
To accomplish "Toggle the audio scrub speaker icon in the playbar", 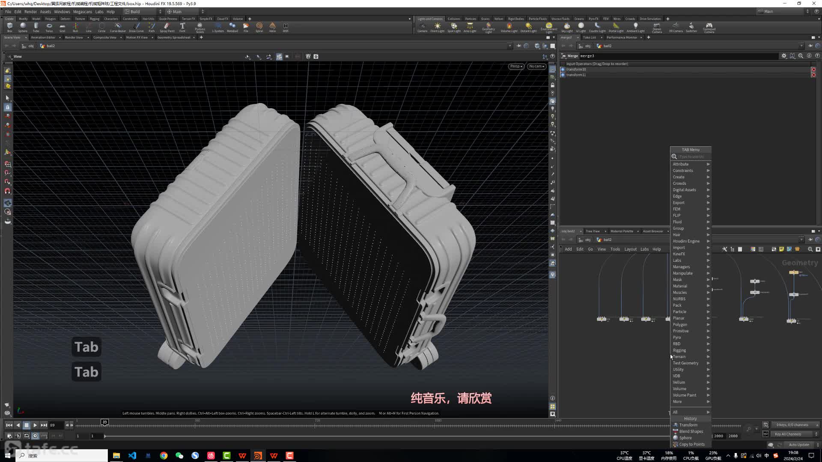I will 18,436.
